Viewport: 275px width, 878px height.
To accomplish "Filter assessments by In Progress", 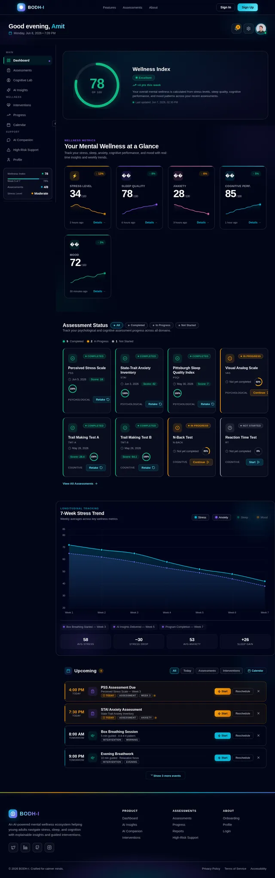I will 162,325.
